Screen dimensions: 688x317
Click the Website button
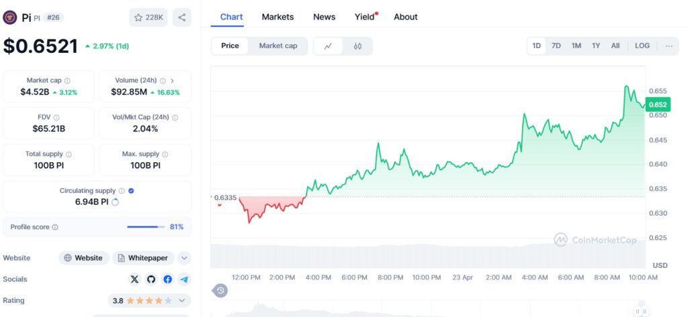(83, 258)
